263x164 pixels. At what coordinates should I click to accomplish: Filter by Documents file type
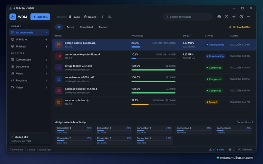click(29, 67)
